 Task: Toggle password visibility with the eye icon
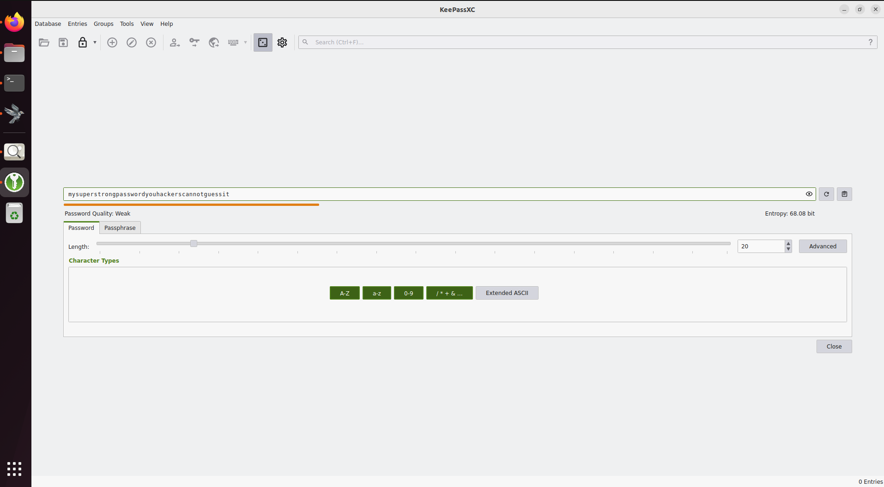pos(809,194)
